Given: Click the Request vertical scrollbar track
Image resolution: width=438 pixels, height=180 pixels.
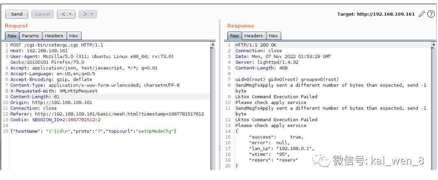Looking at the screenshot, I should click(x=213, y=108).
